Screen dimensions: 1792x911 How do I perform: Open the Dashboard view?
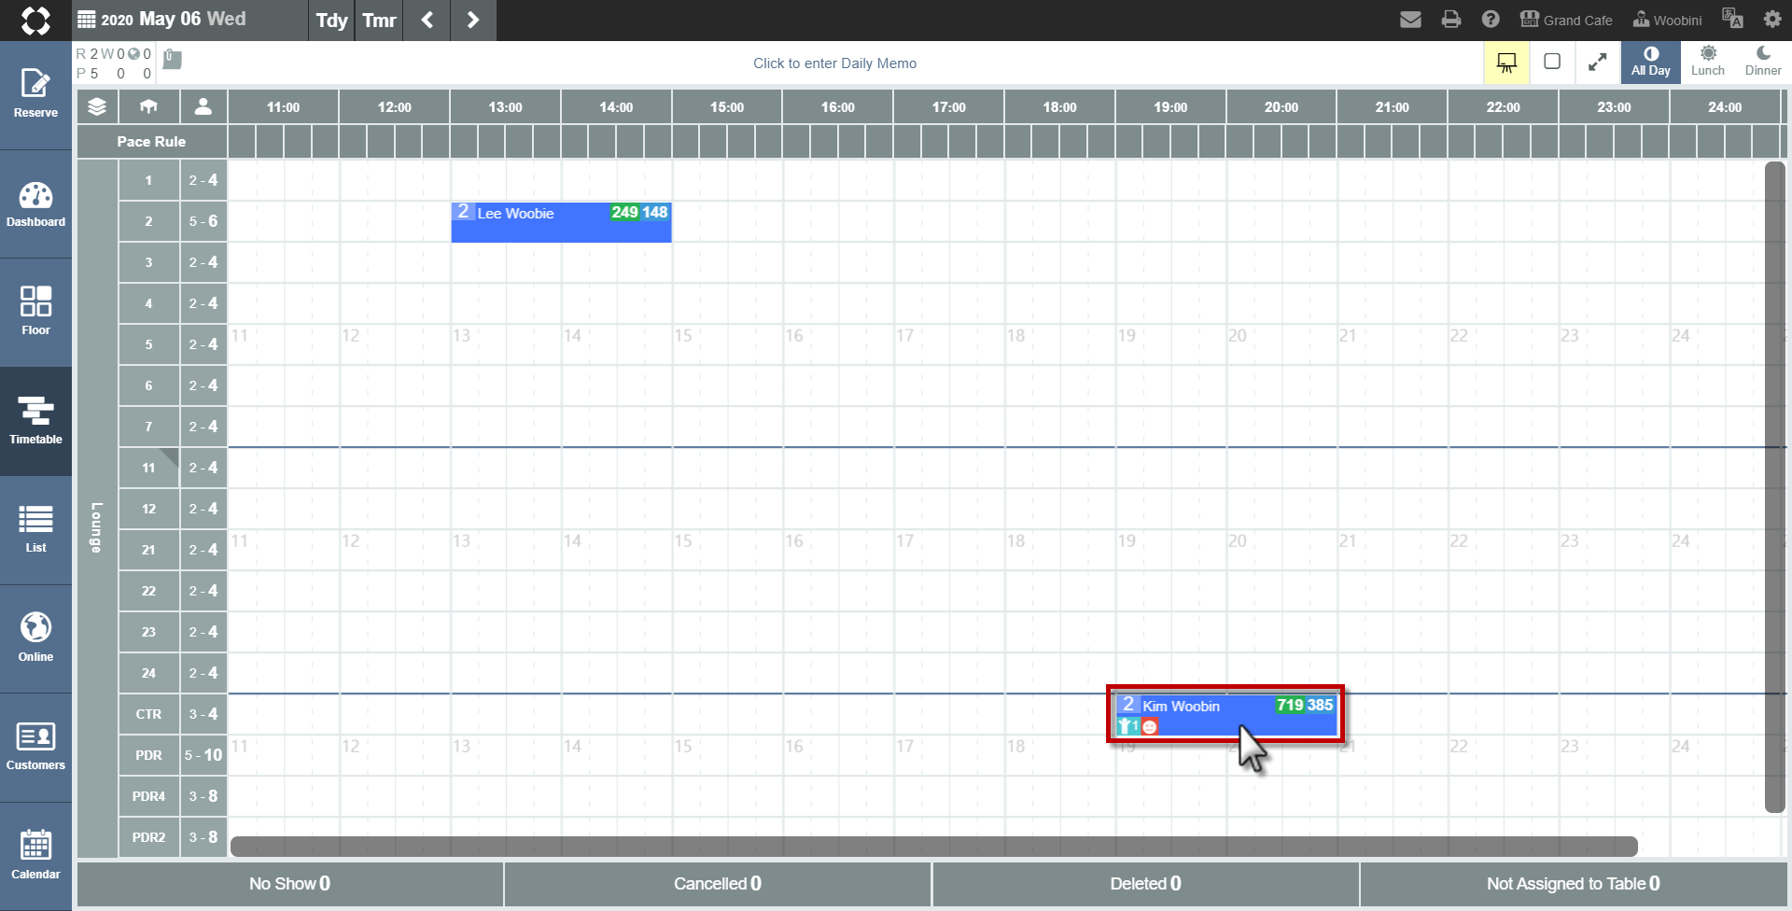35,204
